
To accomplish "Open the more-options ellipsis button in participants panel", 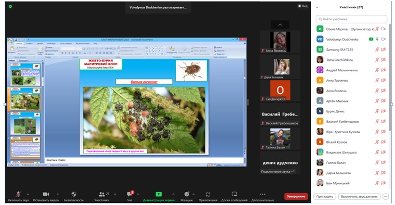I will (x=386, y=197).
